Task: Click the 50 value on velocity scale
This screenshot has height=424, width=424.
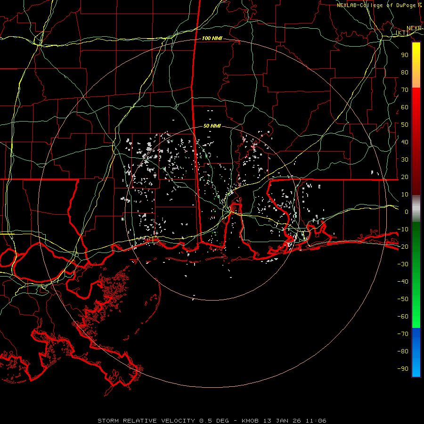Action: (x=405, y=125)
